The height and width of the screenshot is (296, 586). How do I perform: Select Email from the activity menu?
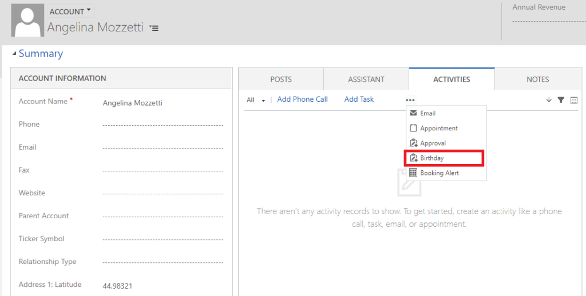tap(427, 113)
